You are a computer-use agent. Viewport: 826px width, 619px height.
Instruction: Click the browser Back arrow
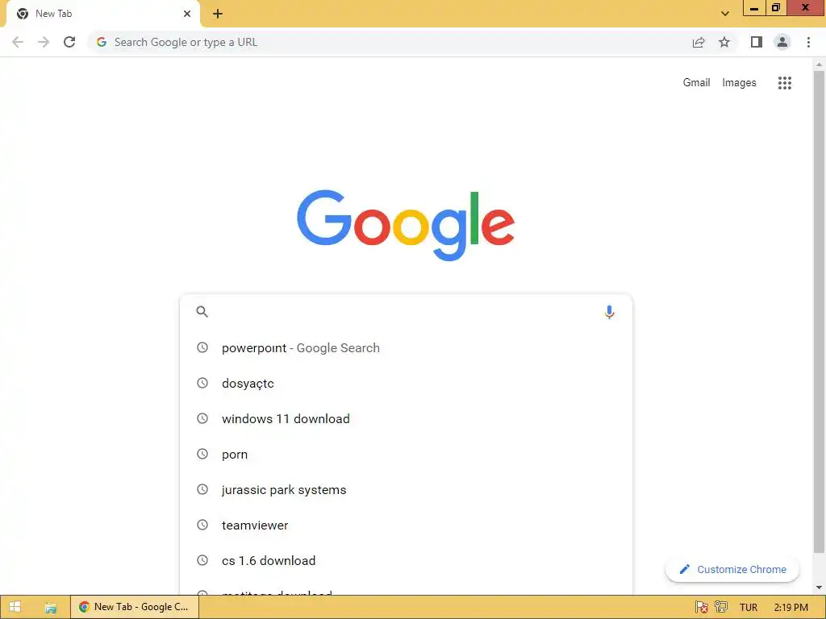(18, 42)
